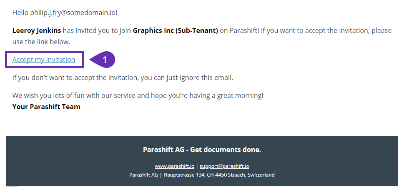Click Parashift AG at the address line start
404x187 pixels.
click(x=144, y=175)
